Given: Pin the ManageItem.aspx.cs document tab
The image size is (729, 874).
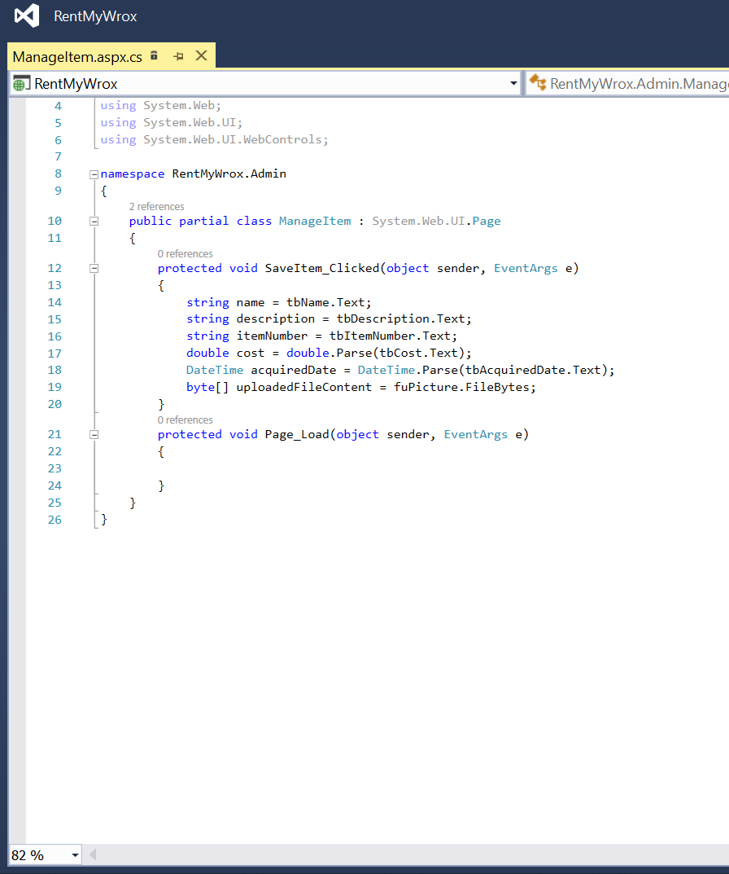Looking at the screenshot, I should point(177,55).
